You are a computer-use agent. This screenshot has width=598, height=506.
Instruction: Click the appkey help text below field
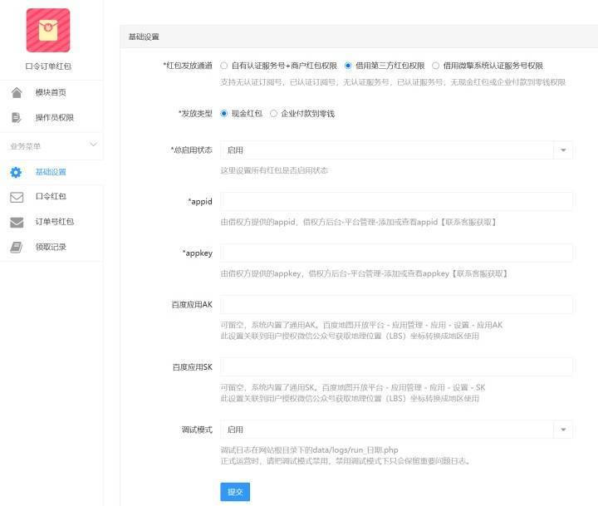click(x=364, y=273)
